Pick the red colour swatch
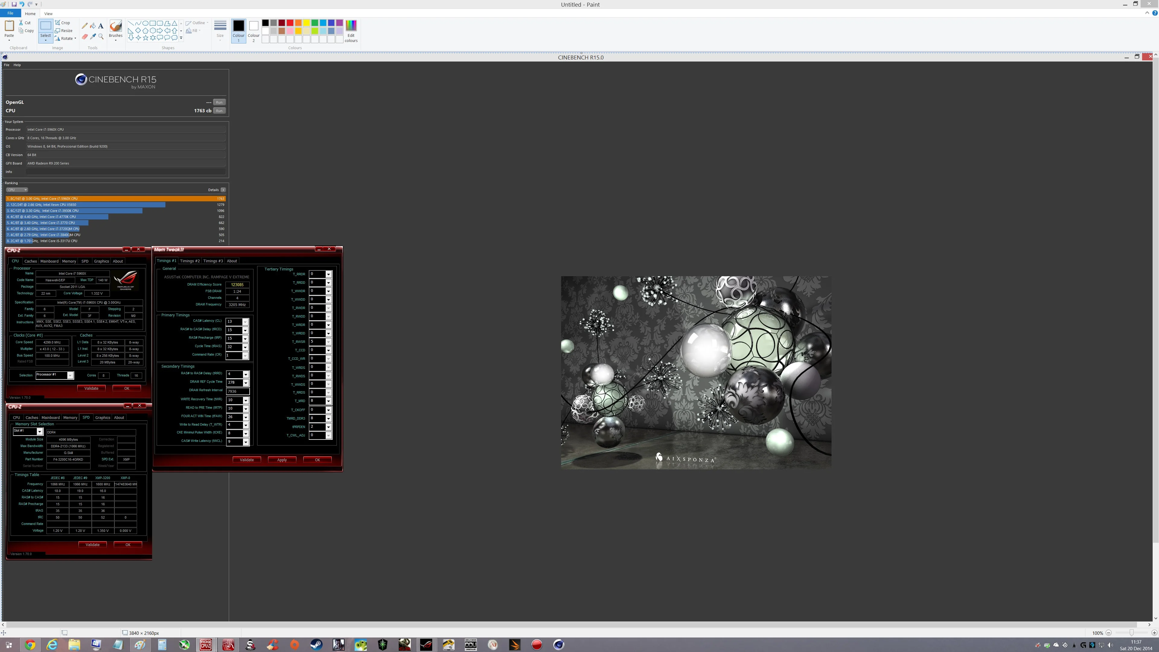Viewport: 1159px width, 652px height. tap(290, 23)
